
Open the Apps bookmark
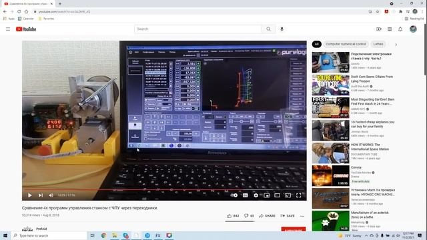(9, 19)
